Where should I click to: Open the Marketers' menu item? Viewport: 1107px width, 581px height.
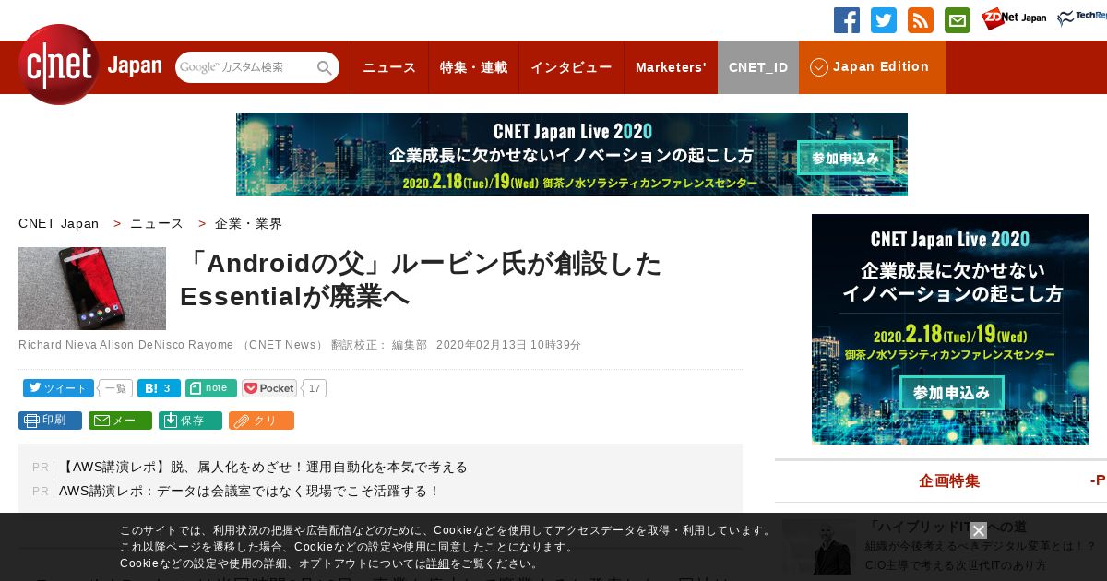(671, 67)
